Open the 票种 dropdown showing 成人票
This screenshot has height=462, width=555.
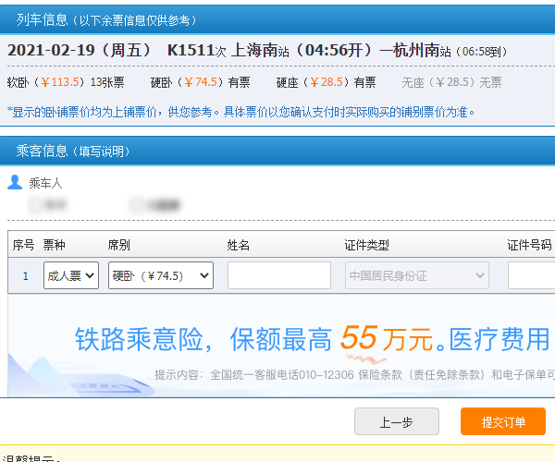click(x=71, y=275)
